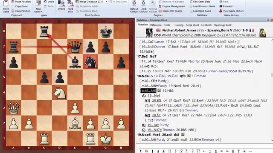
Task: Click variation move 20.Bf3 in line A1
Action: [157, 100]
